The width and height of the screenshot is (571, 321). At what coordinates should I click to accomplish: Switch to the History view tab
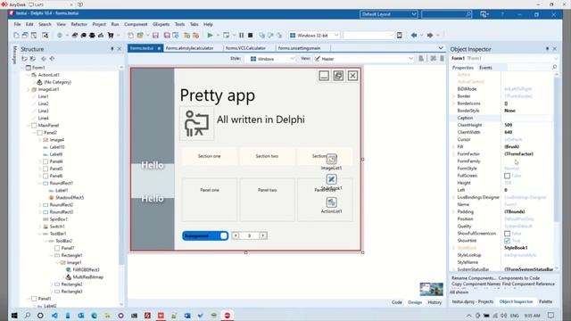pyautogui.click(x=434, y=302)
